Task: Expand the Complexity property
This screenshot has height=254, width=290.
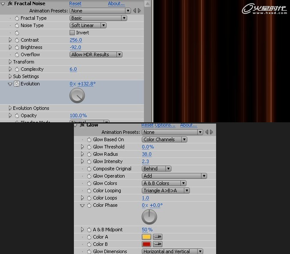Action: (x=10, y=69)
